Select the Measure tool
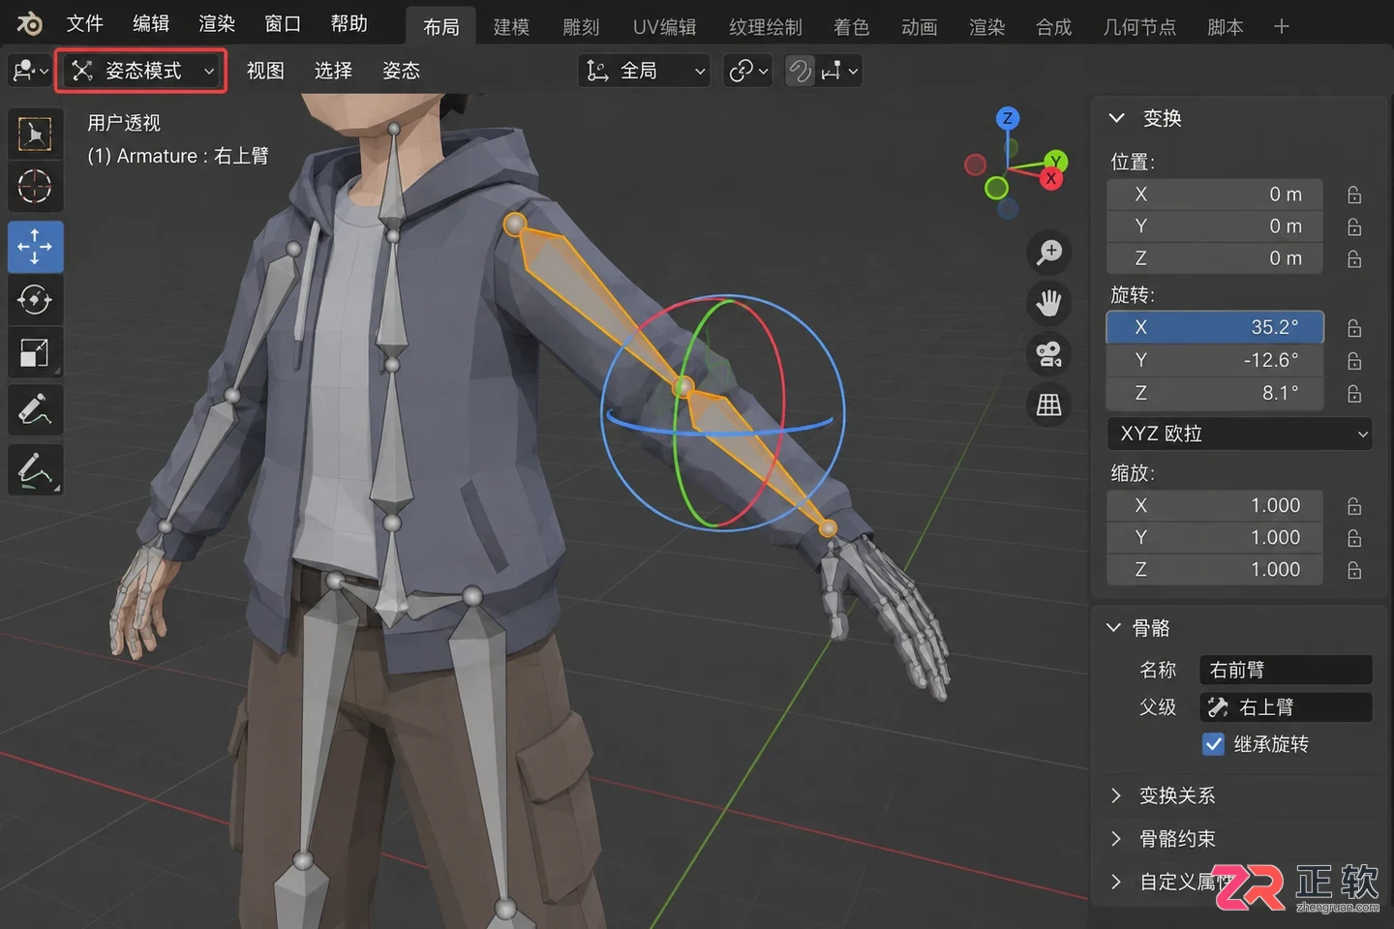This screenshot has width=1394, height=929. [35, 470]
